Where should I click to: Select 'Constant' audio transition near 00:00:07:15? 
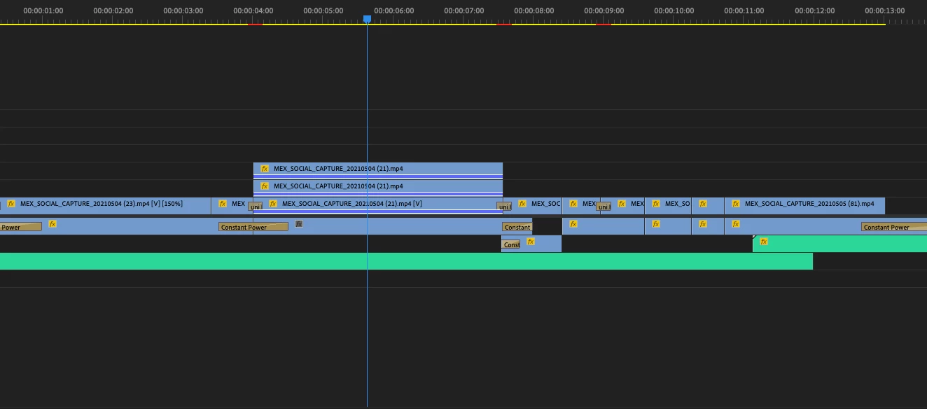[517, 227]
